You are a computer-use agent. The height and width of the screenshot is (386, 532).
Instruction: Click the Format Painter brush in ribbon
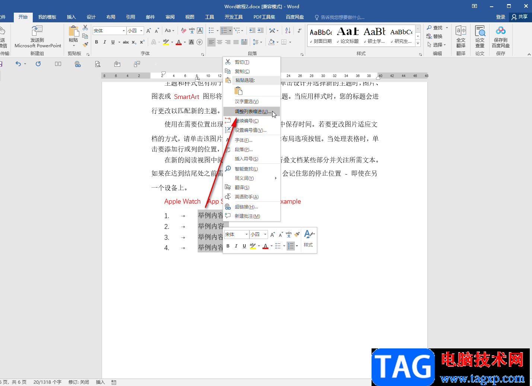(x=85, y=44)
